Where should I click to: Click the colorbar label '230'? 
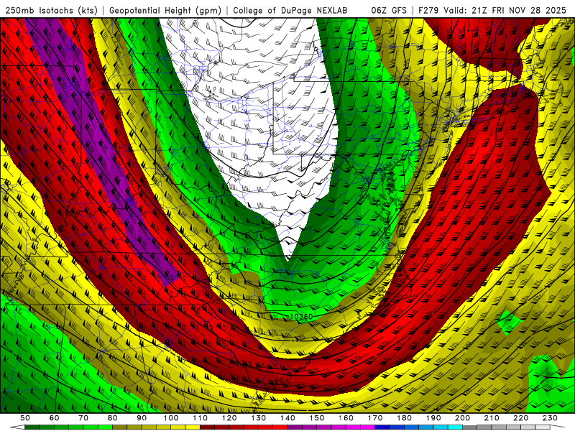550,418
